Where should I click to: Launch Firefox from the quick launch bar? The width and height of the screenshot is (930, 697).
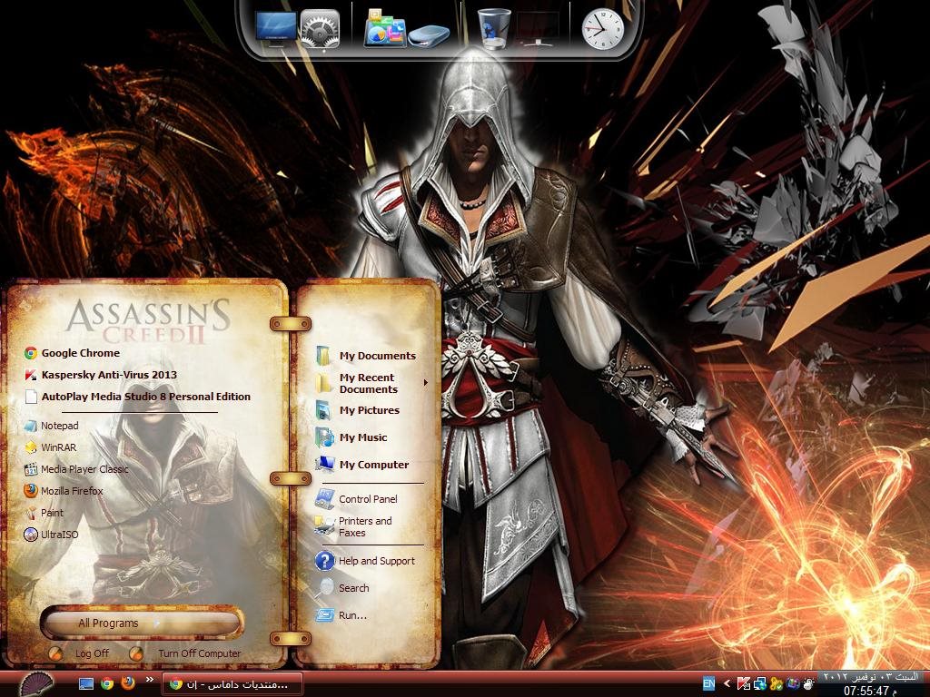coord(128,683)
